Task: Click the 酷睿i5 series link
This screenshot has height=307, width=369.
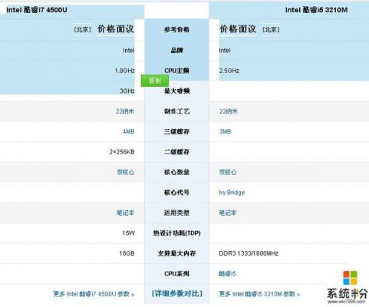Action: (227, 274)
